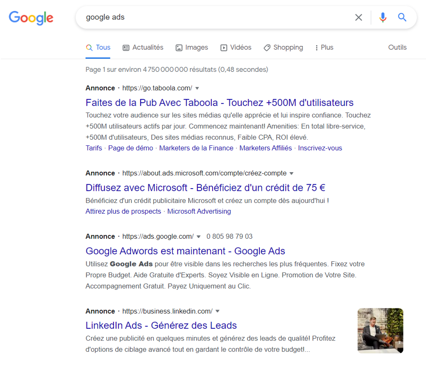Click the LinkedIn ad thumbnail image
The height and width of the screenshot is (372, 426).
click(x=381, y=330)
